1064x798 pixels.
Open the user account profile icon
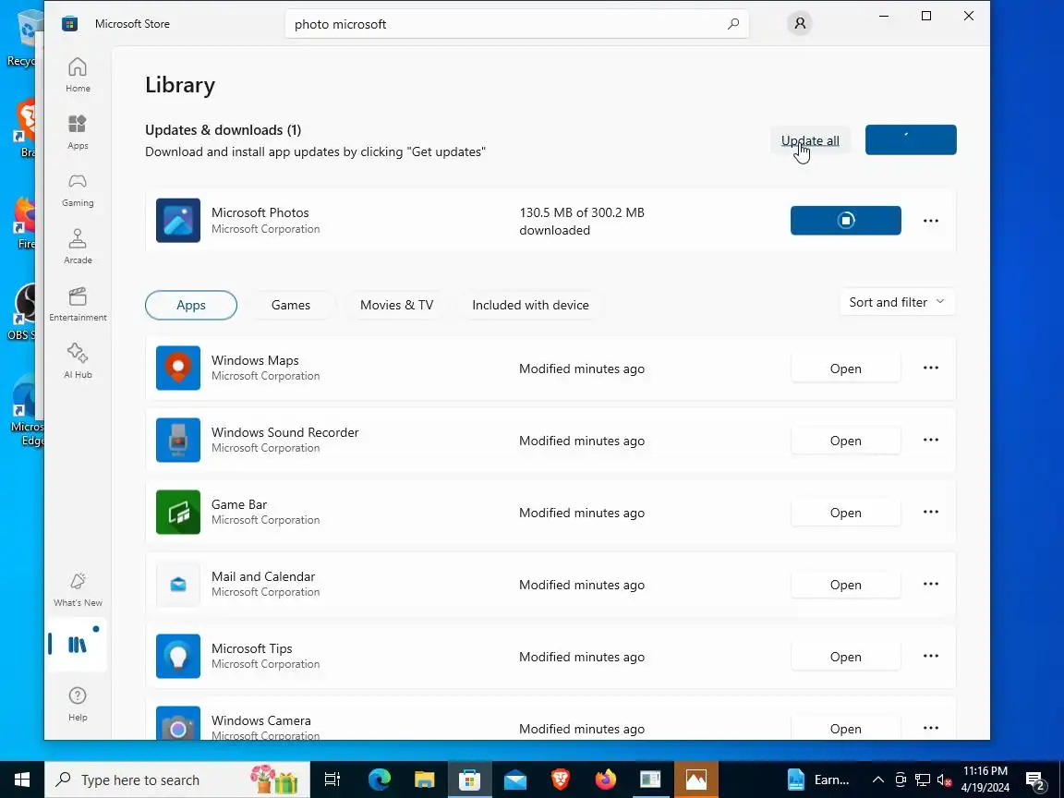[x=800, y=24]
